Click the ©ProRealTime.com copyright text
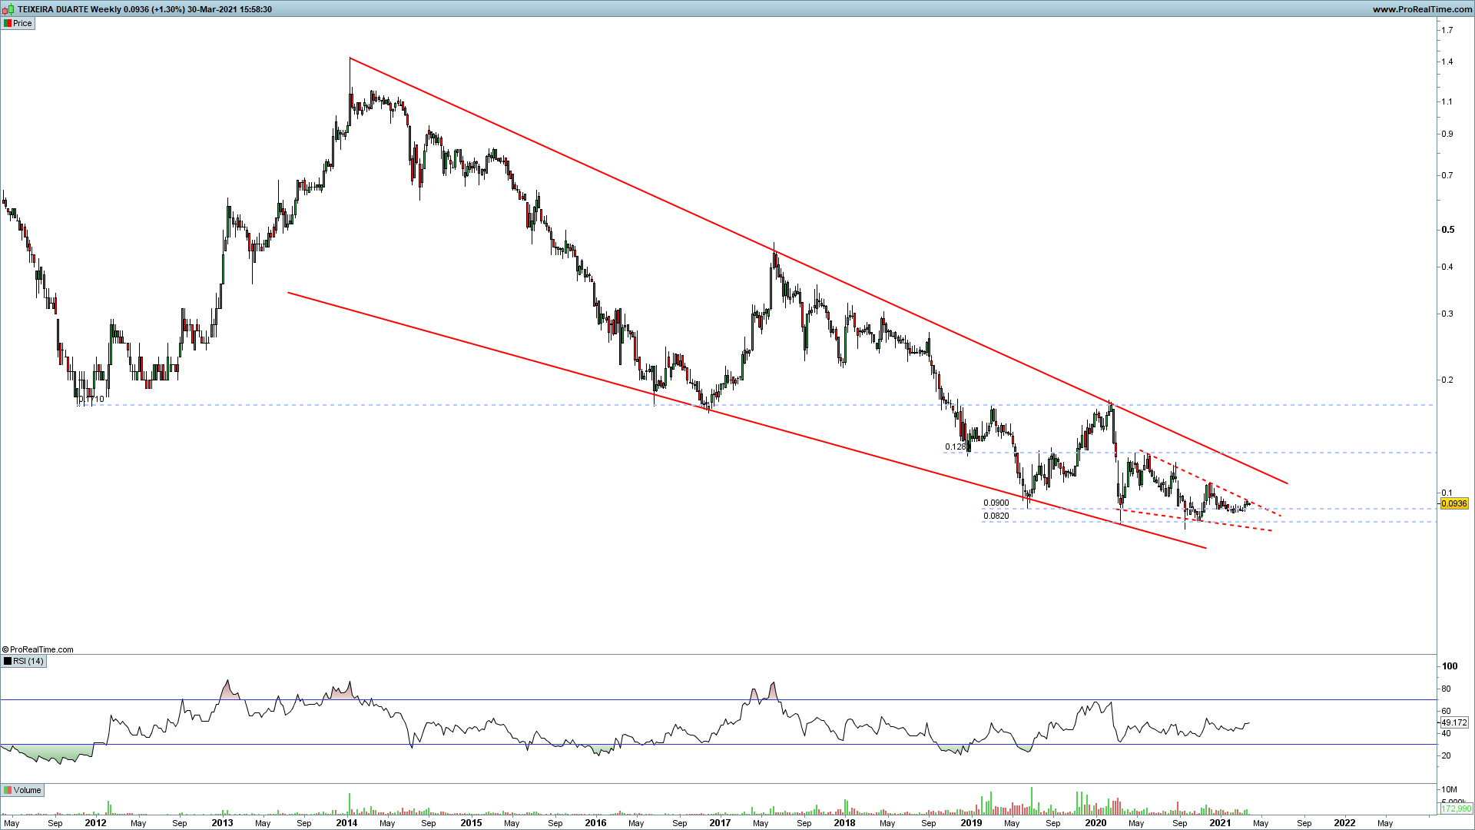 [38, 649]
